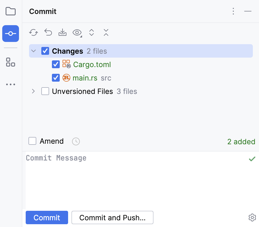The image size is (259, 227).
Task: Enable the Amend option
Action: [32, 141]
